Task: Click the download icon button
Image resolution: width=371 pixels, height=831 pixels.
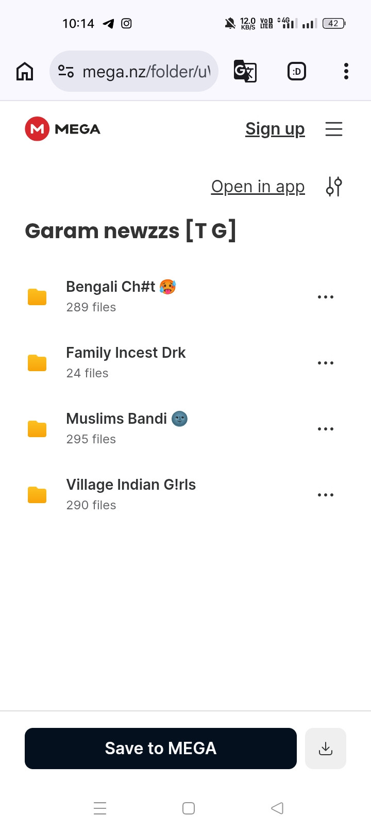Action: click(326, 749)
